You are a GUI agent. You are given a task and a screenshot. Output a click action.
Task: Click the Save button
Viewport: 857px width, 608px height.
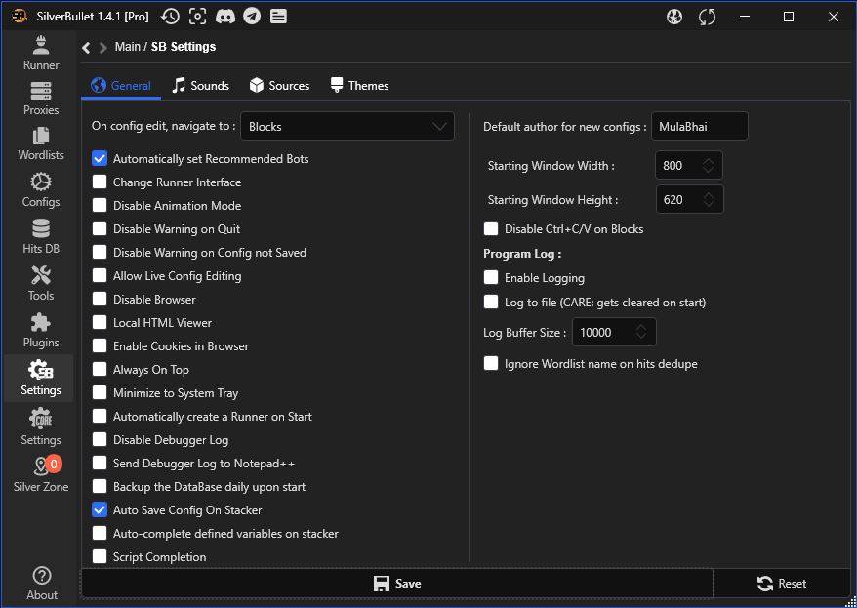[x=397, y=584]
